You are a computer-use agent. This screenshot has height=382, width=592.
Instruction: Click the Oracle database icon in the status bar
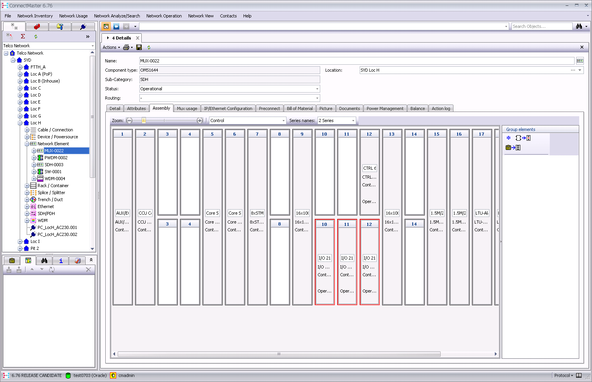68,375
